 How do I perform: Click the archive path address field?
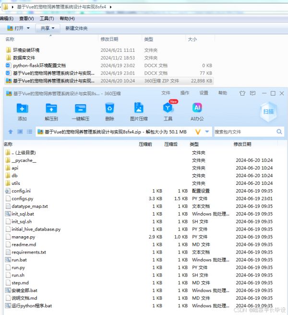[116, 132]
